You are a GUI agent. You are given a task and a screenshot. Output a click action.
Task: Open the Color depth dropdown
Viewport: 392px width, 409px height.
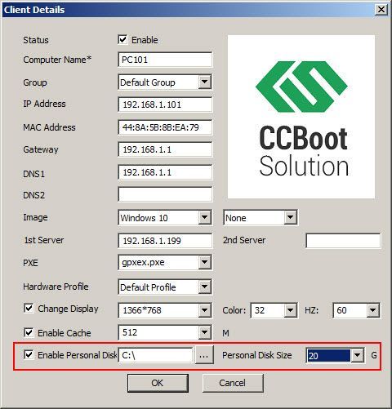tap(290, 310)
